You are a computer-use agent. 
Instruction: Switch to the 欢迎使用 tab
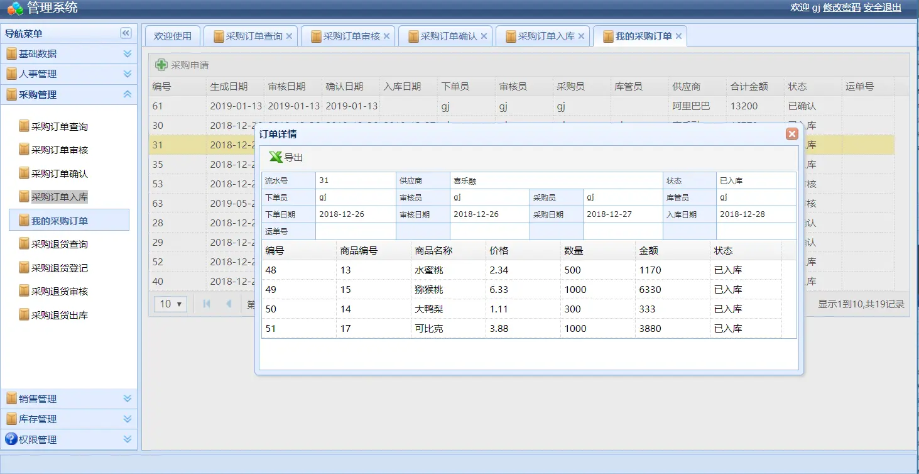click(173, 36)
